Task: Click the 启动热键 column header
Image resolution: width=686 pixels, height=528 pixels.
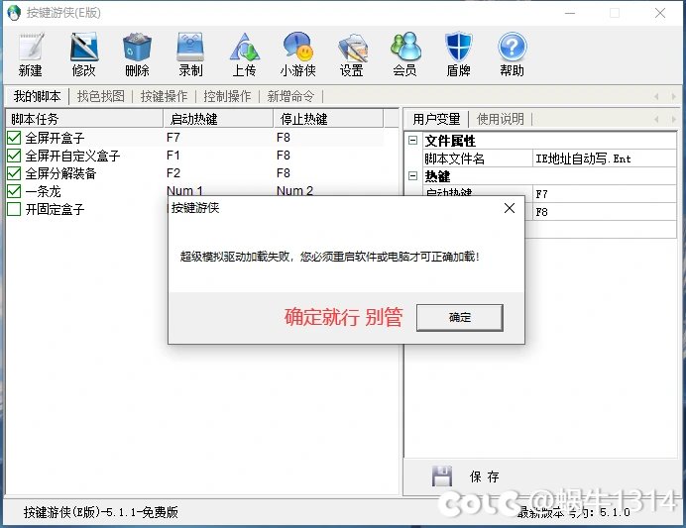Action: pyautogui.click(x=218, y=119)
